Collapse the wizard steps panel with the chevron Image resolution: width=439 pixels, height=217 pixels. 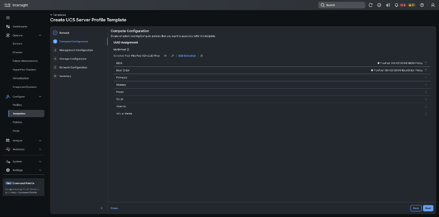[102, 208]
